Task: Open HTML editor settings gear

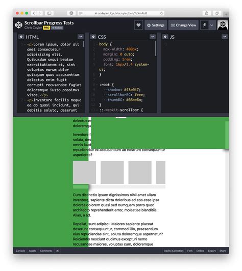Action: tap(21, 37)
